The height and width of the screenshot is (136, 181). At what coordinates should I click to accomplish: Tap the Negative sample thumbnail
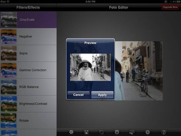click(9, 37)
